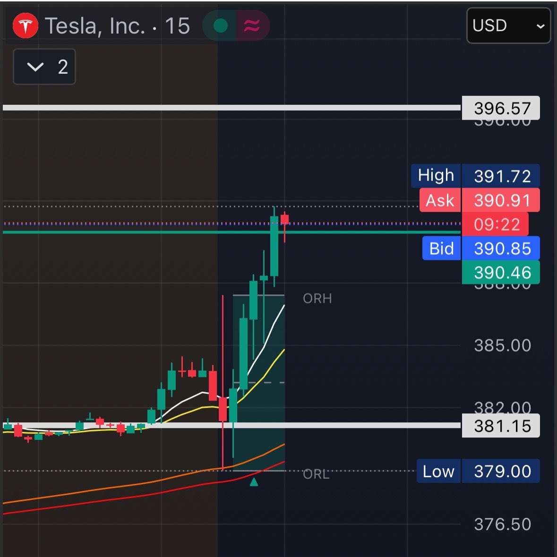Click the green 390.46 price label
The height and width of the screenshot is (557, 557).
click(500, 273)
